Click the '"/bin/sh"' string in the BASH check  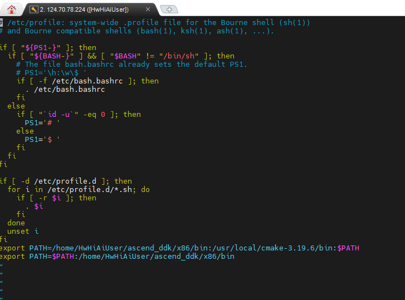click(179, 56)
